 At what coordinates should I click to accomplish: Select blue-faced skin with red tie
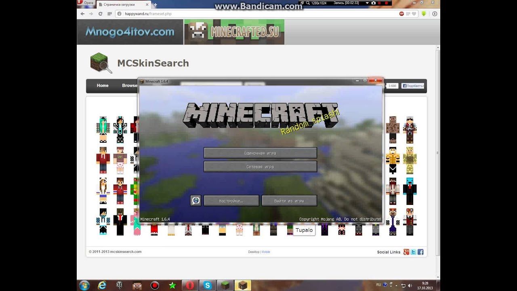click(x=410, y=191)
